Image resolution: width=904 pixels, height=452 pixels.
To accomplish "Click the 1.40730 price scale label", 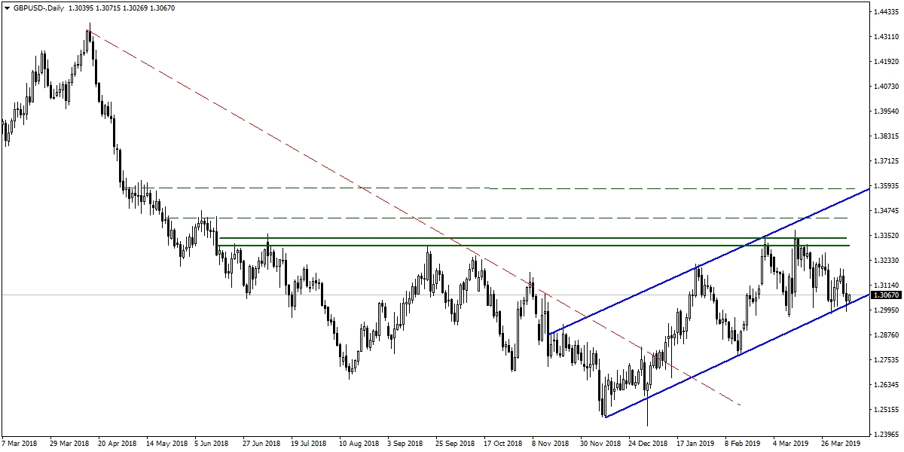I will pos(887,87).
